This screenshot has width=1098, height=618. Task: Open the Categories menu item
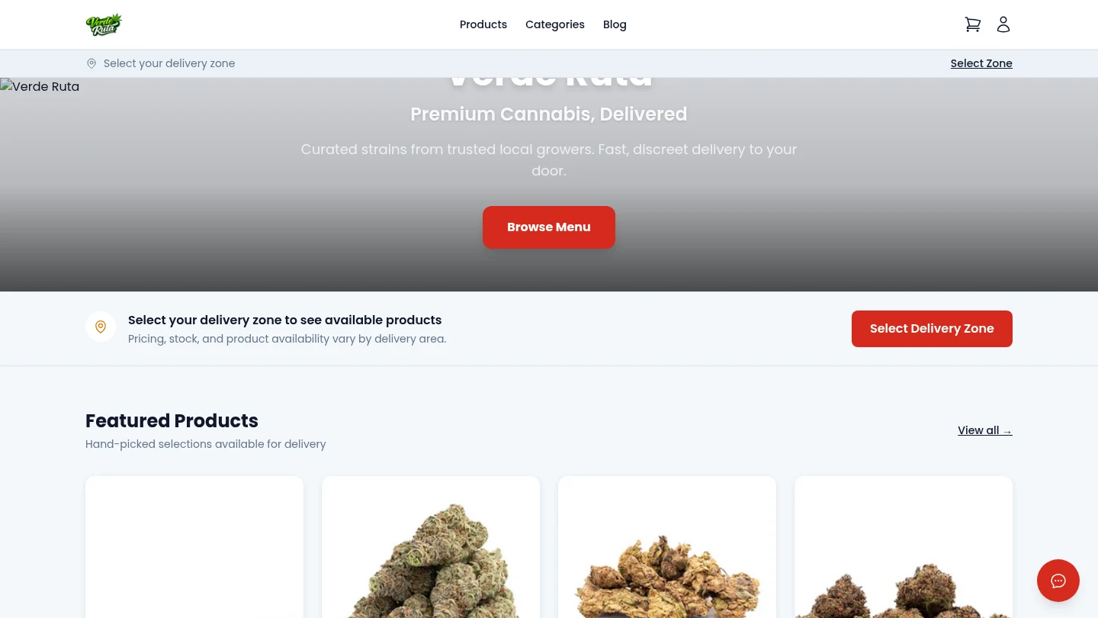555,24
